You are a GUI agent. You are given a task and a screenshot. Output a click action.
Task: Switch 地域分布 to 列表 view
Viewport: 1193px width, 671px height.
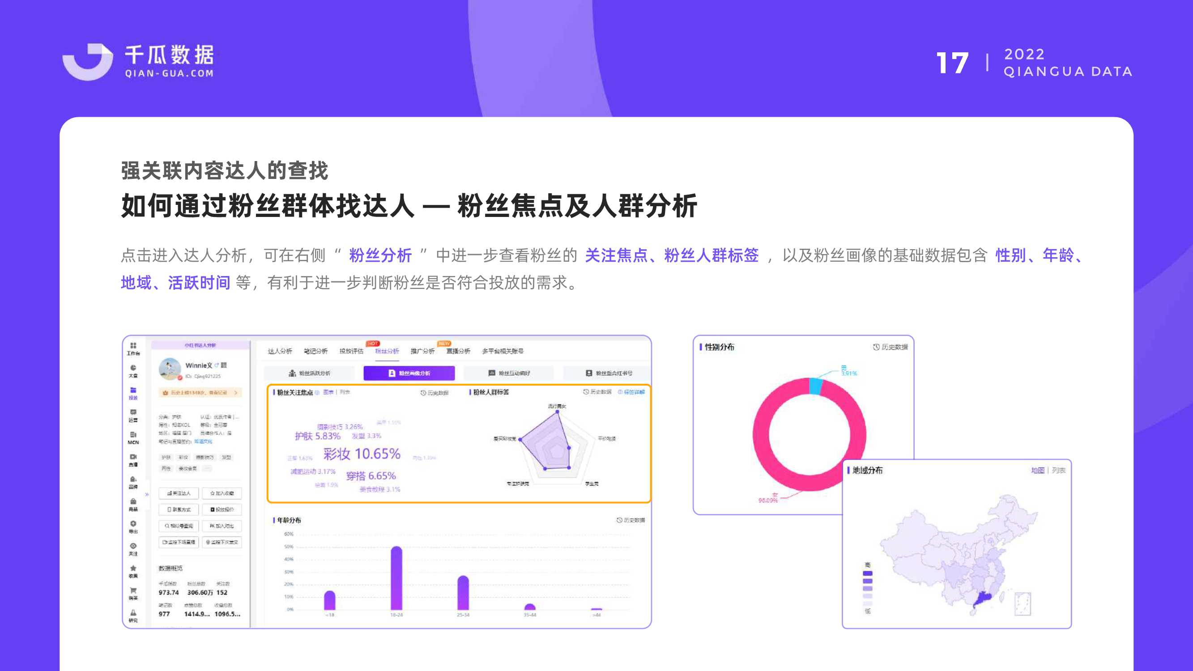pyautogui.click(x=1058, y=471)
